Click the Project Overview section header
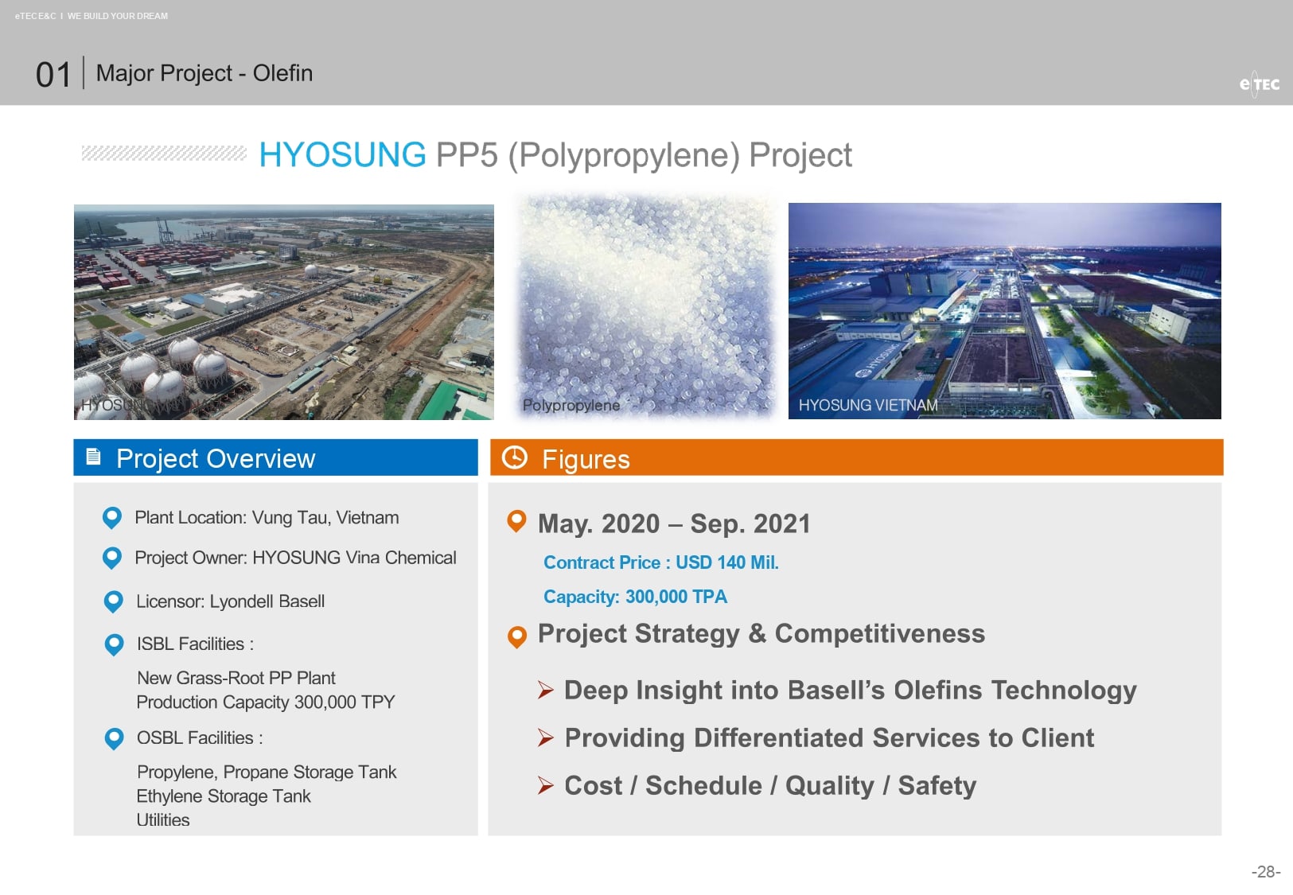 click(x=276, y=457)
